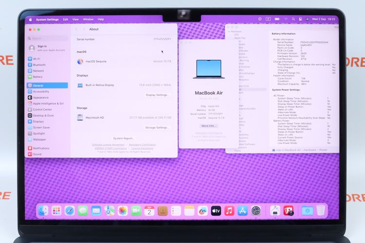Open the ENERGY STAR Compliance link
The width and height of the screenshot is (365, 243).
click(110, 148)
